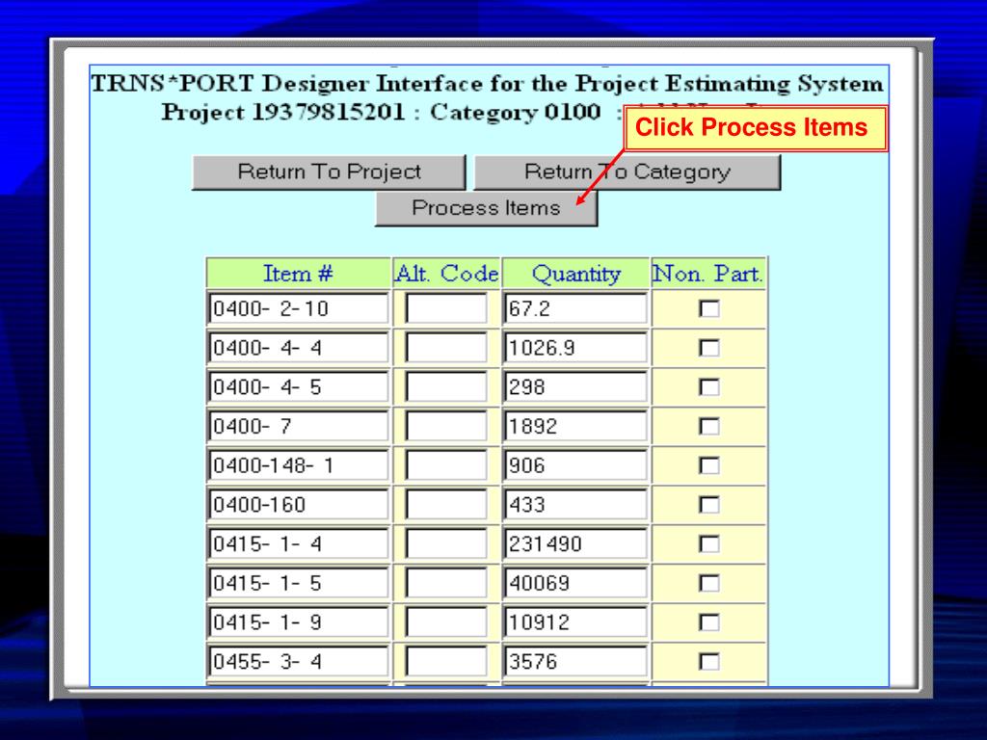Viewport: 987px width, 740px height.
Task: Check Non. Part. box for item 0415- 1- 4
Action: pos(708,544)
